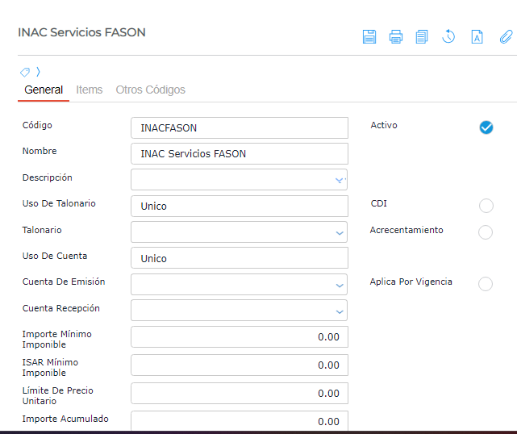Viewport: 517px width, 434px height.
Task: Open the Cuenta Recepción dropdown
Action: [340, 311]
